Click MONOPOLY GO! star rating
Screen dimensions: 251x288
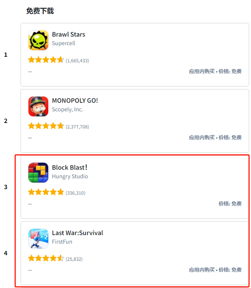[x=46, y=126]
